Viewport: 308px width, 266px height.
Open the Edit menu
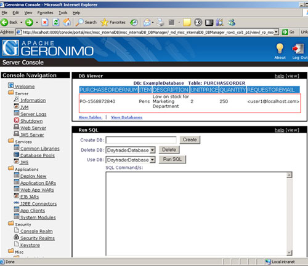point(15,13)
